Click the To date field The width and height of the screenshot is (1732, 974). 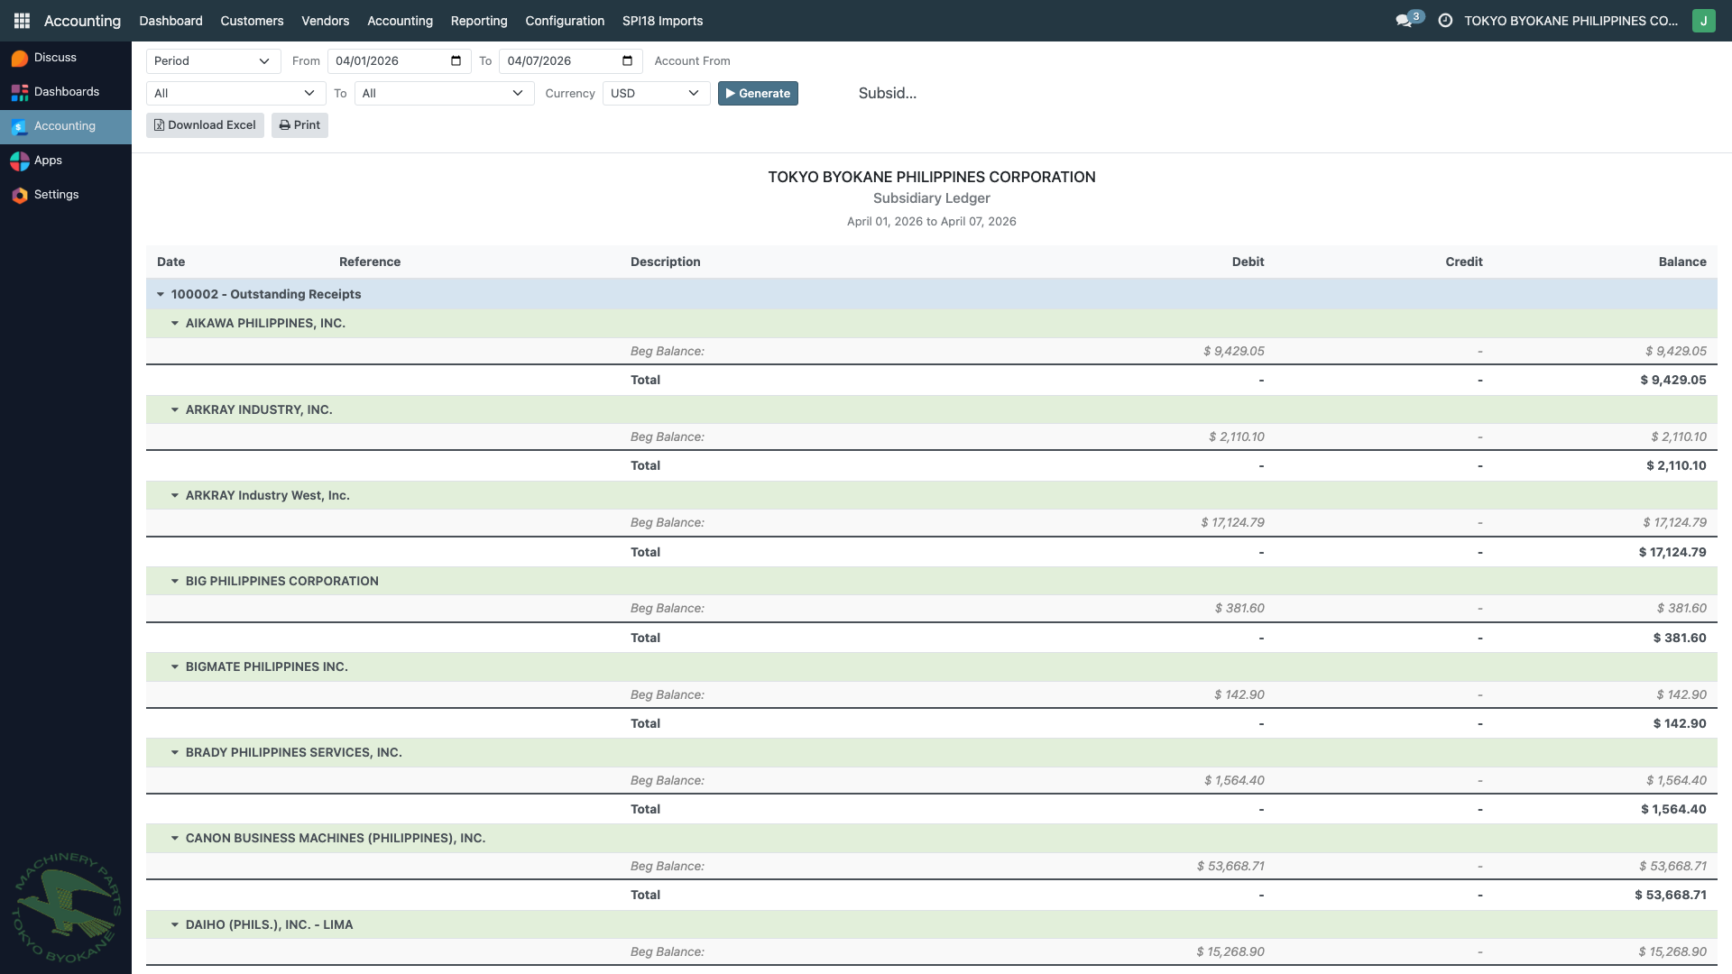click(559, 61)
